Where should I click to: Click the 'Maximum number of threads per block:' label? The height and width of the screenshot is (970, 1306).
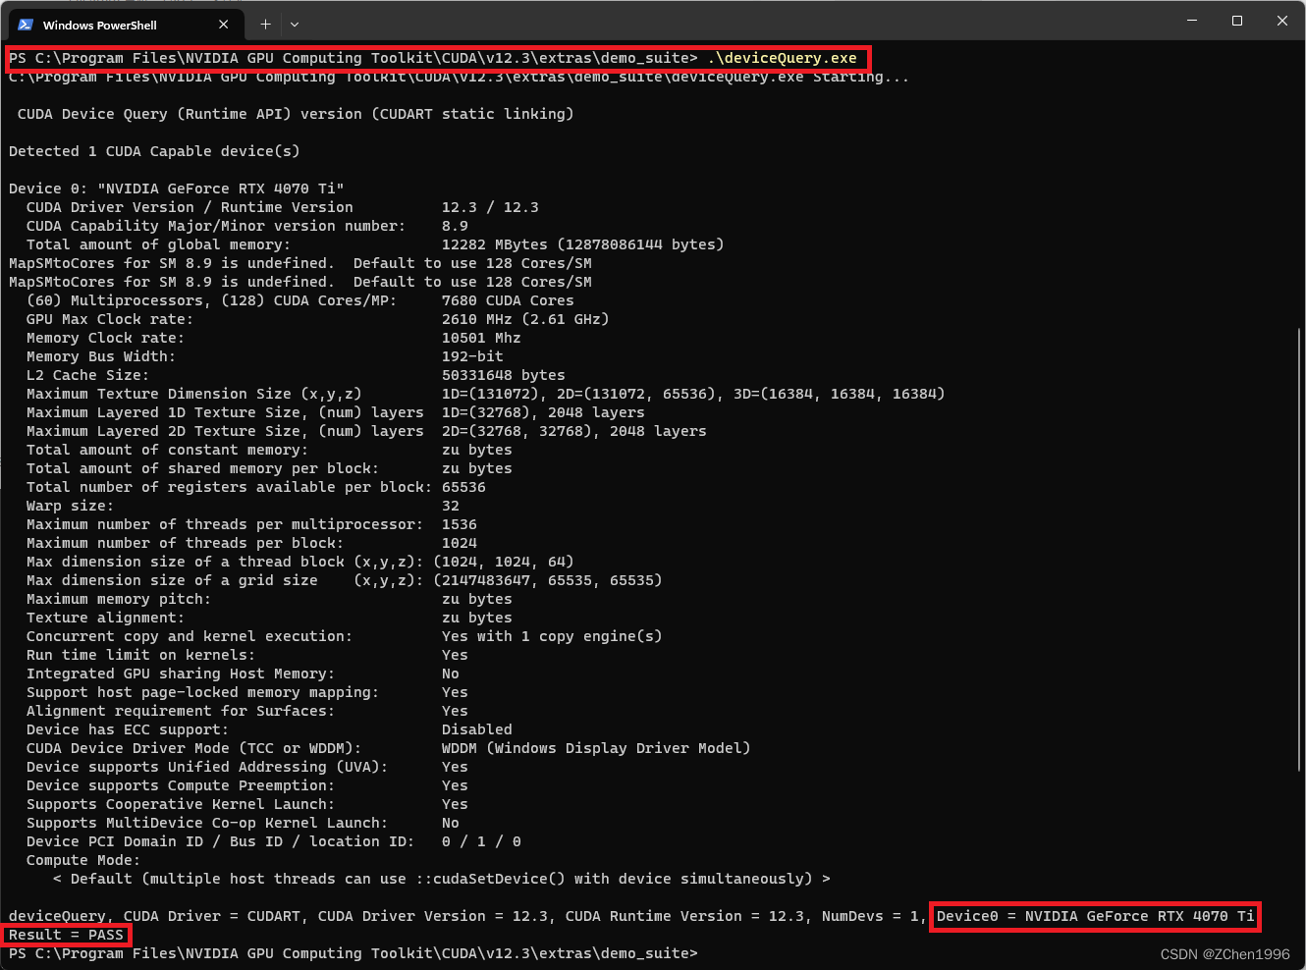(186, 543)
